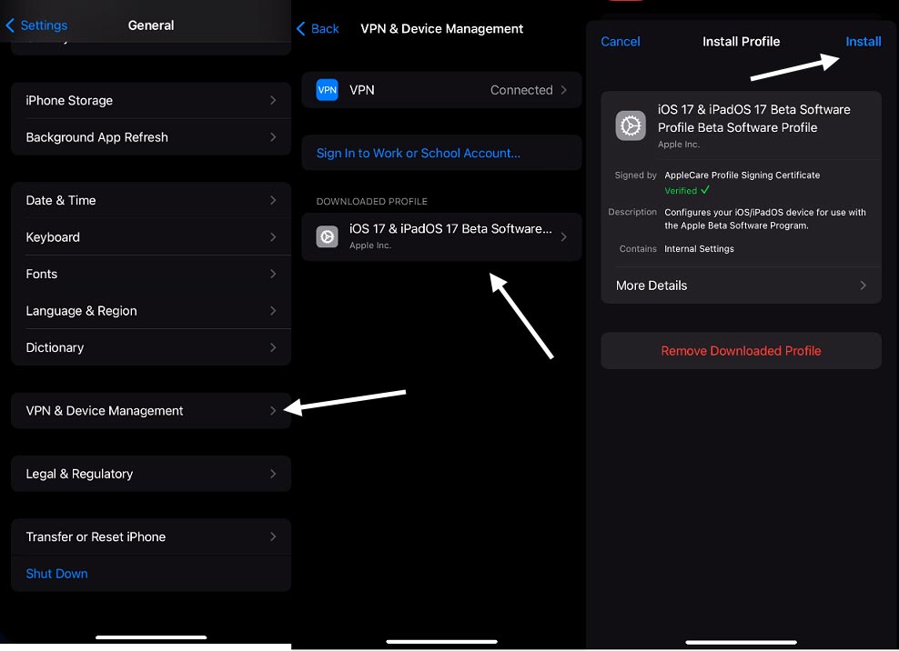Tap Cancel on Install Profile
Screen dimensions: 899x651
[x=621, y=41]
